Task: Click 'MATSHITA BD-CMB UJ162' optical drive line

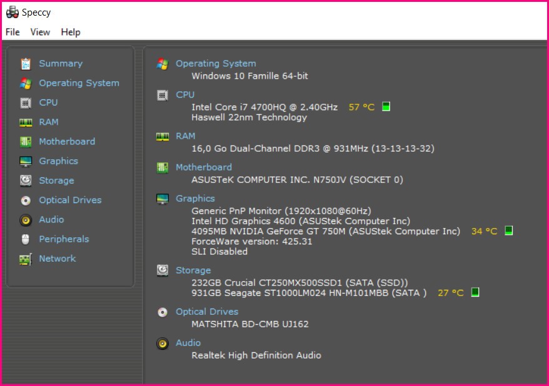Action: [250, 324]
